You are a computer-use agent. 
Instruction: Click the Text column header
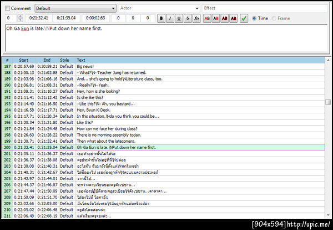pyautogui.click(x=200, y=60)
